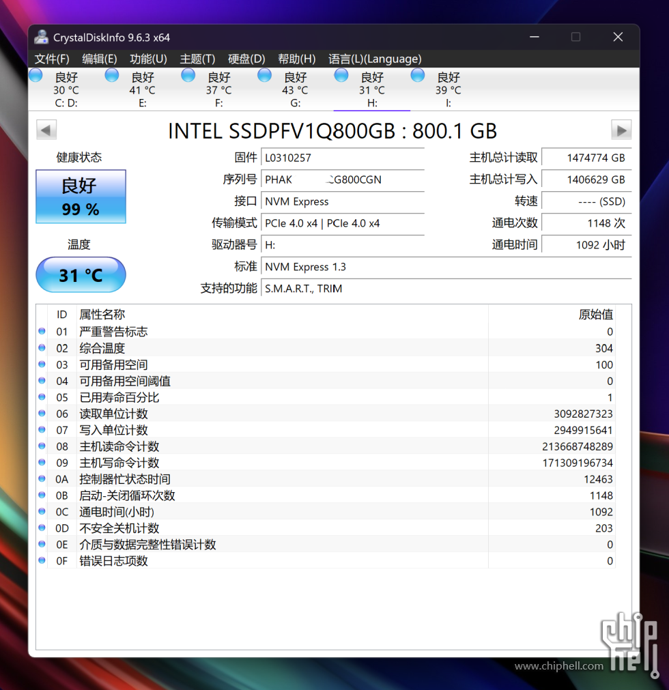669x690 pixels.
Task: Click power on hours value 1092 小时
Action: pyautogui.click(x=586, y=245)
